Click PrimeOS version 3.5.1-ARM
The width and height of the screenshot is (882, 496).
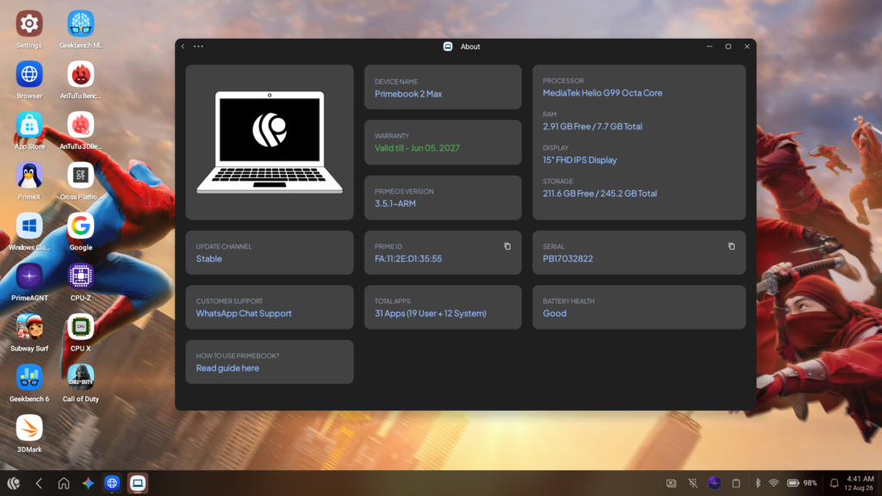point(394,203)
